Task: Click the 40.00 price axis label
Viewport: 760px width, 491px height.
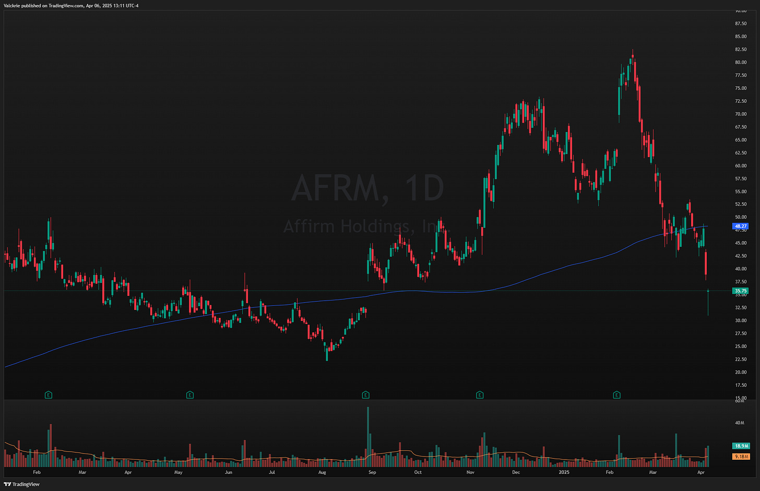Action: [x=741, y=269]
